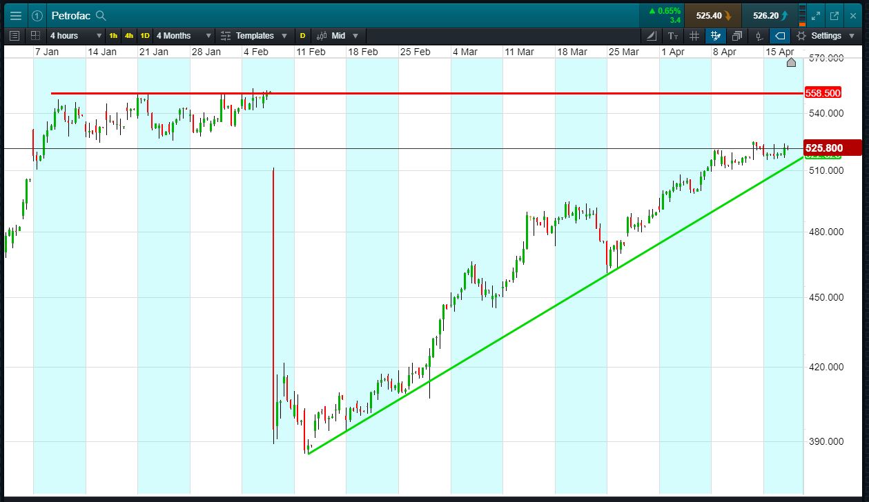Viewport: 869px width, 502px height.
Task: Open the 4 hours interval dropdown
Action: (75, 36)
